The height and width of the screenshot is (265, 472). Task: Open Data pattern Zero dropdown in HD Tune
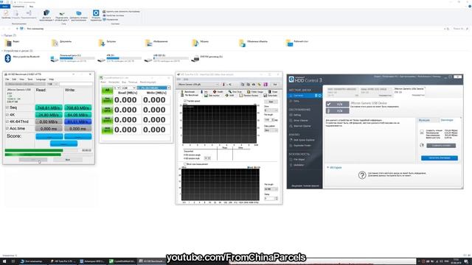click(x=271, y=130)
